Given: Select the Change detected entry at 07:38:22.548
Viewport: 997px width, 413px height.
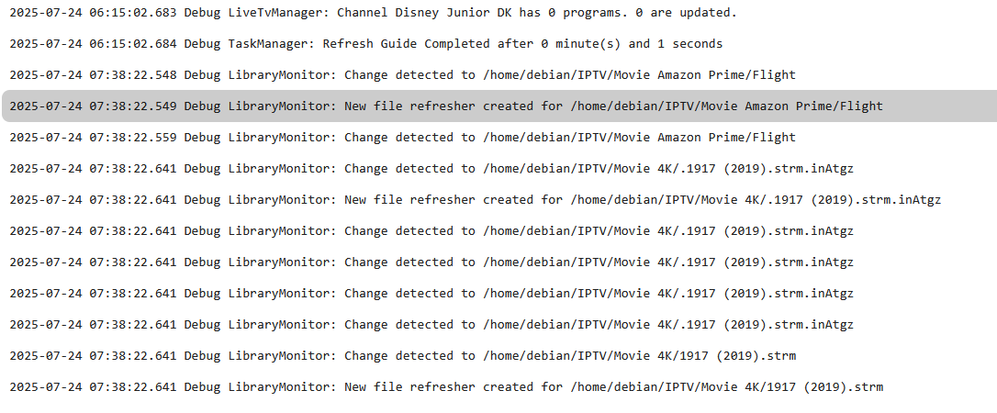Looking at the screenshot, I should [402, 75].
